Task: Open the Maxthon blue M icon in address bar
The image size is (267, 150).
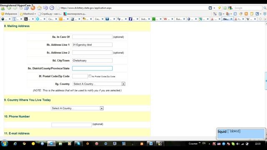Action: [x=210, y=8]
